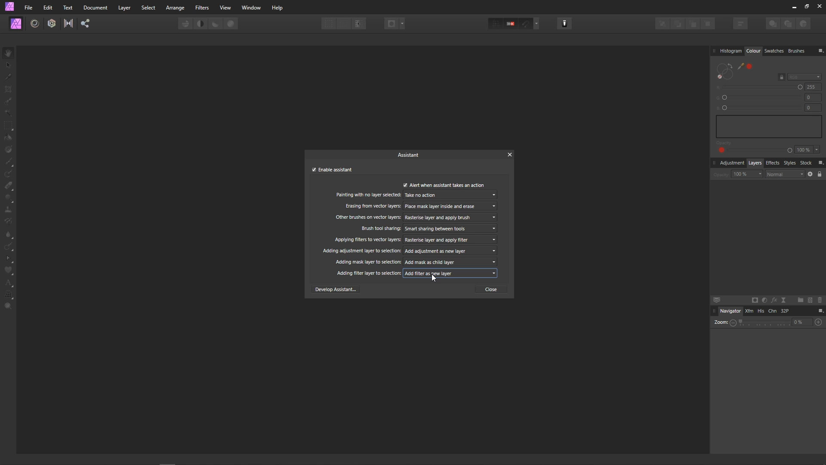
Task: Select the Crop tool
Action: coord(8,89)
